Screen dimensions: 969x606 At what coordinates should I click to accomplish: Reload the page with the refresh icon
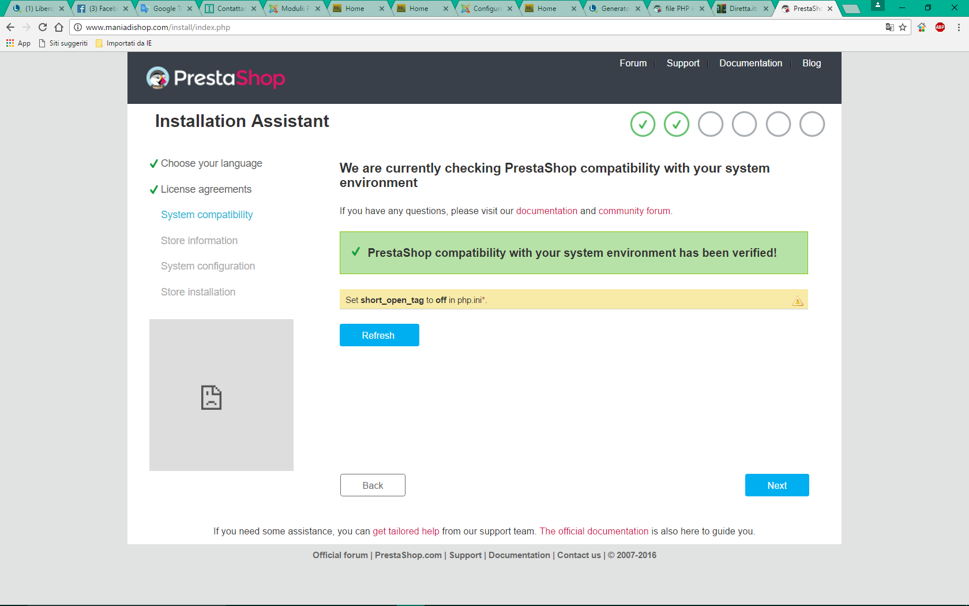pos(43,27)
